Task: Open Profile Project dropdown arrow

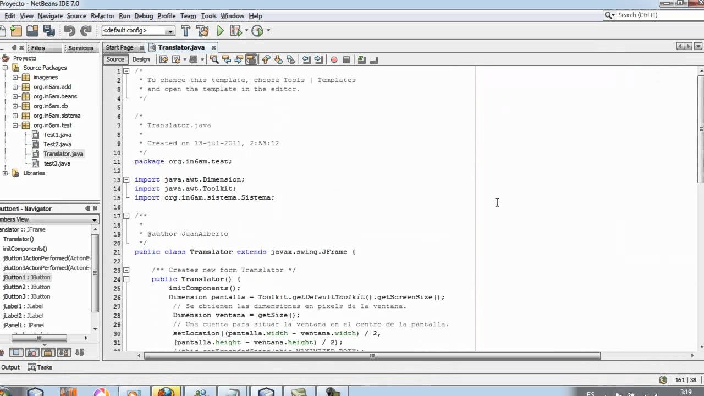Action: 268,31
